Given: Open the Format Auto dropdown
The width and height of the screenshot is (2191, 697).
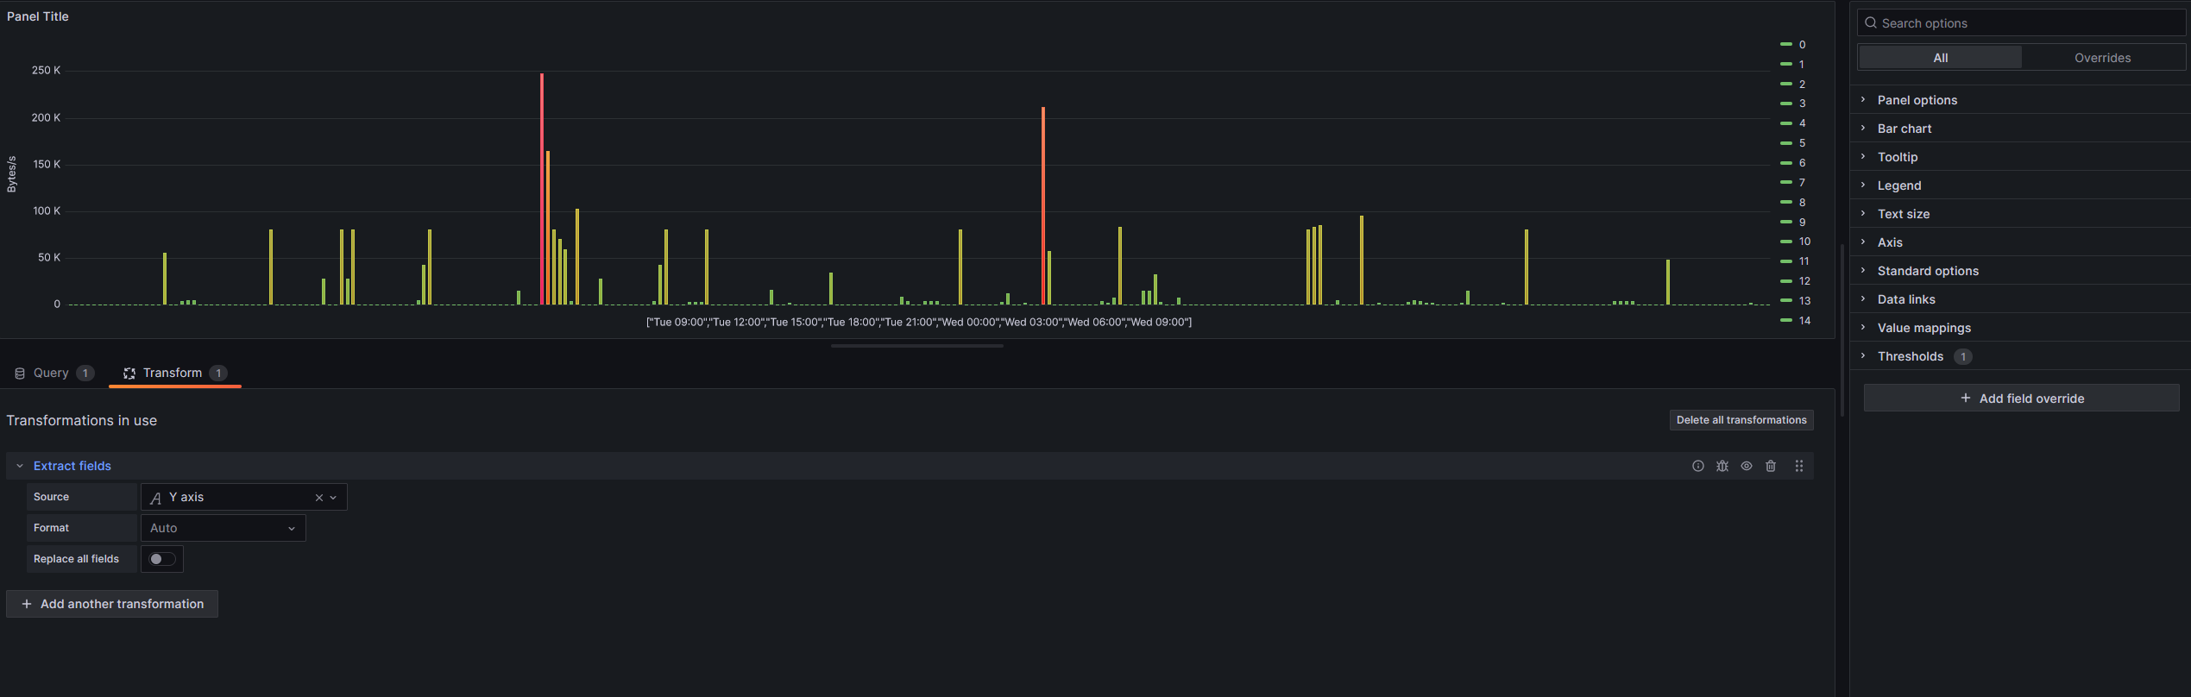Looking at the screenshot, I should click(223, 528).
